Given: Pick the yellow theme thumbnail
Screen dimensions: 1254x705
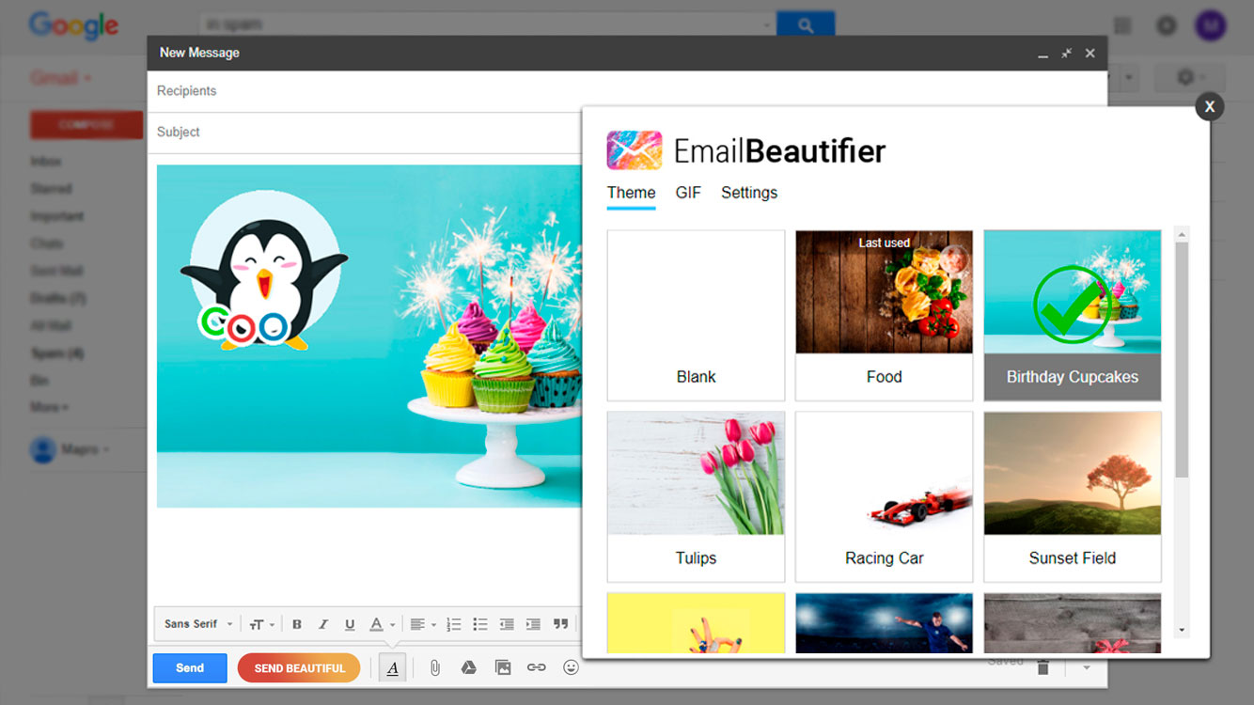Looking at the screenshot, I should point(696,622).
